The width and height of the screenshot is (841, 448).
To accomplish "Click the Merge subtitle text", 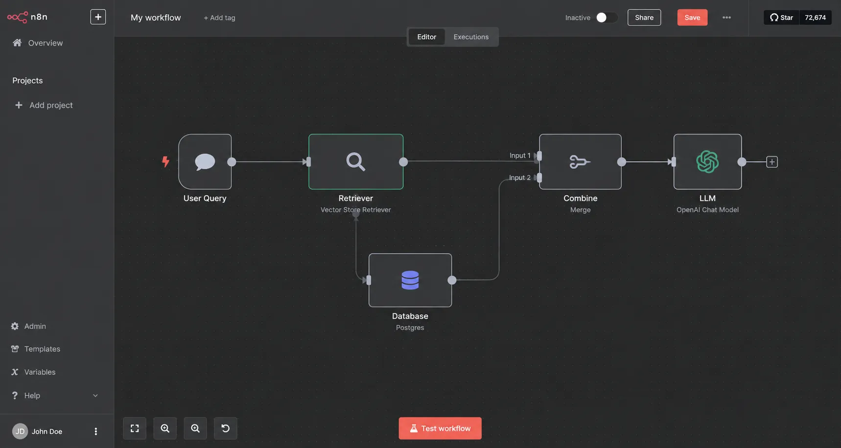I will tap(581, 210).
